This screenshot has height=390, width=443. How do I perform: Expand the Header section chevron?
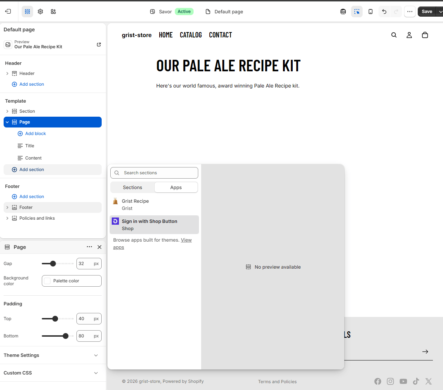coord(7,73)
